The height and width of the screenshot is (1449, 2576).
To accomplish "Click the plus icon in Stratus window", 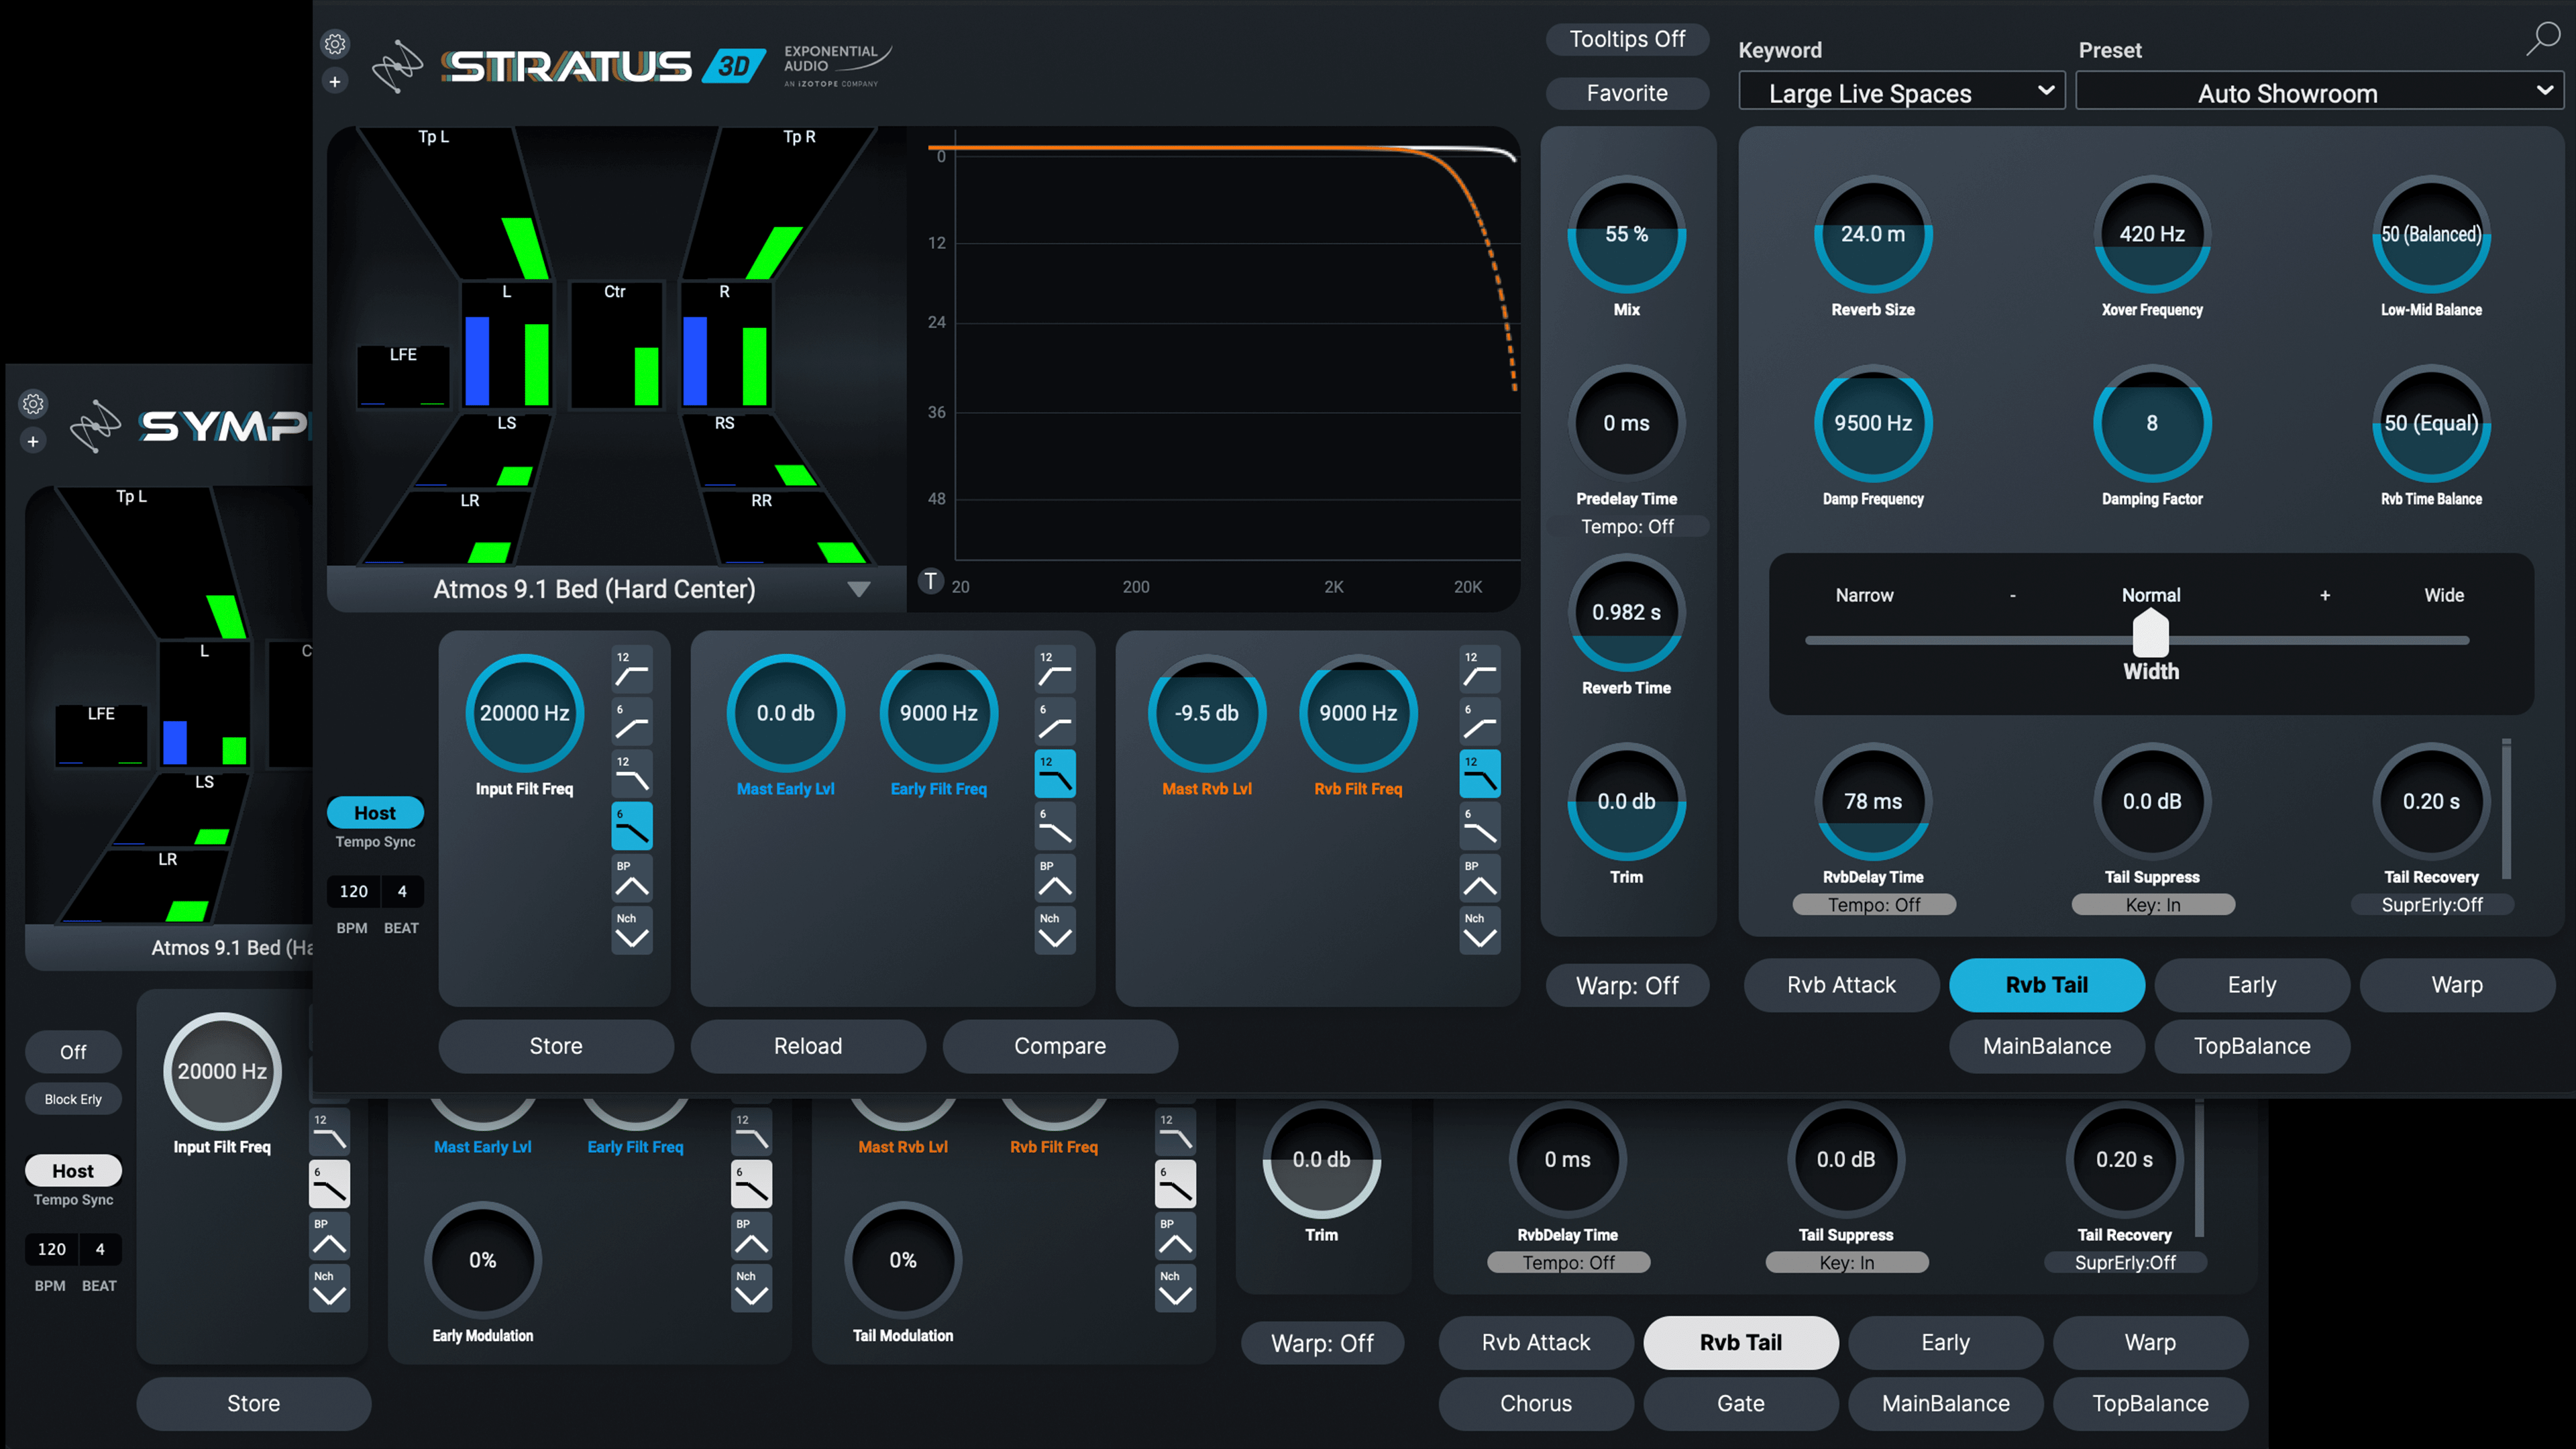I will coord(335,82).
